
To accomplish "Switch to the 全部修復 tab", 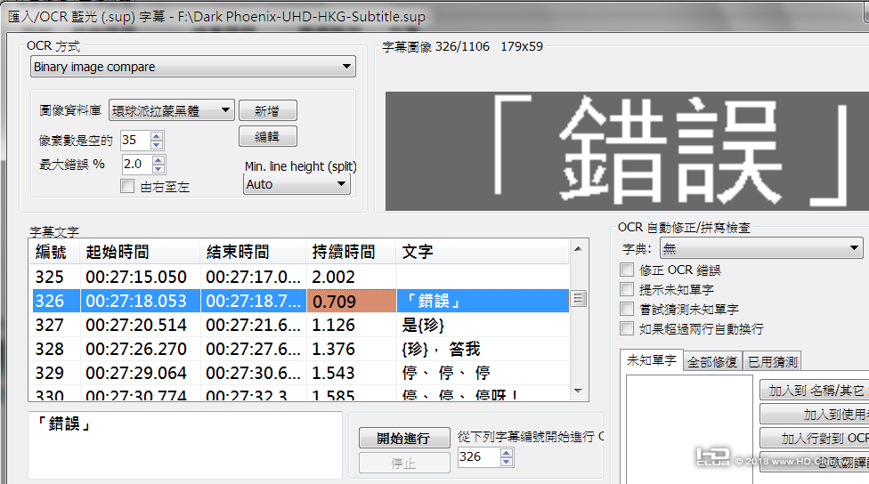I will point(712,362).
